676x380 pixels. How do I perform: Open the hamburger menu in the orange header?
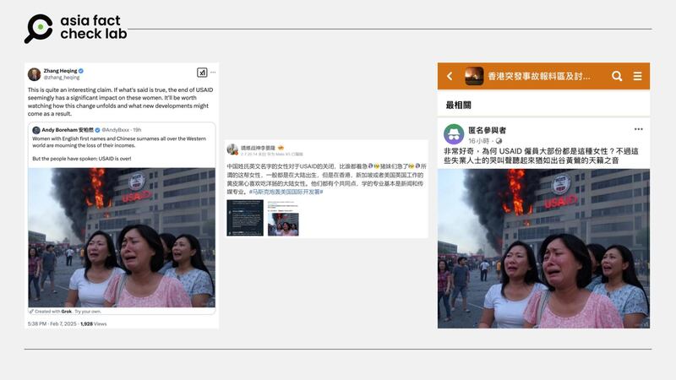pos(638,76)
